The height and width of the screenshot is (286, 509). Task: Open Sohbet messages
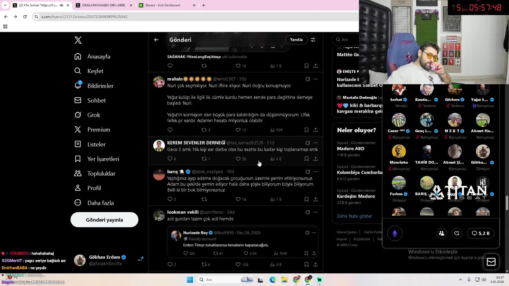click(90, 100)
